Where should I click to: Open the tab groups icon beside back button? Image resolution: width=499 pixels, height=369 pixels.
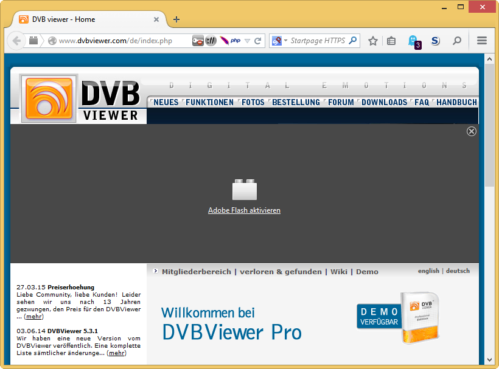[33, 41]
